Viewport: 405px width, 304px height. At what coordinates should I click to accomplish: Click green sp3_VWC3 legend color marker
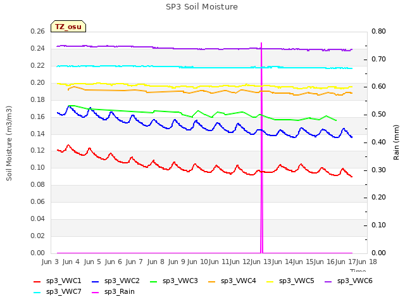point(154,282)
